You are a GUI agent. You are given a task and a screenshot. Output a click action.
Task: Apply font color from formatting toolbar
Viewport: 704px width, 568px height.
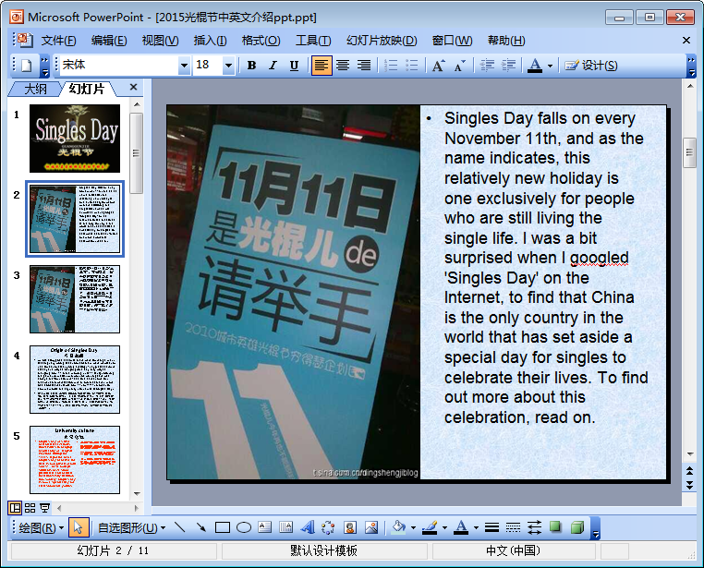(x=535, y=66)
